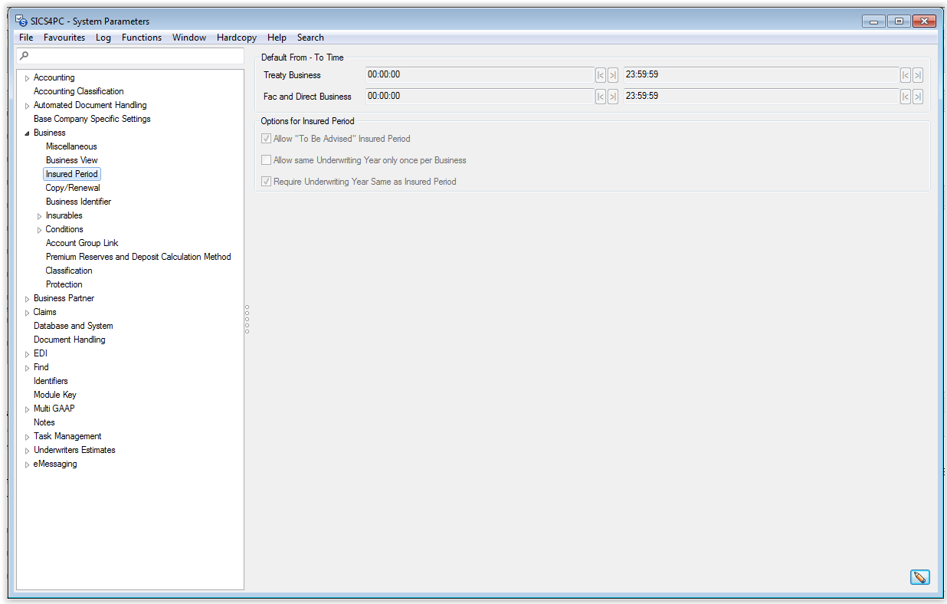Viewport: 947px width, 604px height.
Task: Enable Allow same Underwriting Year only once checkbox
Action: tap(267, 160)
